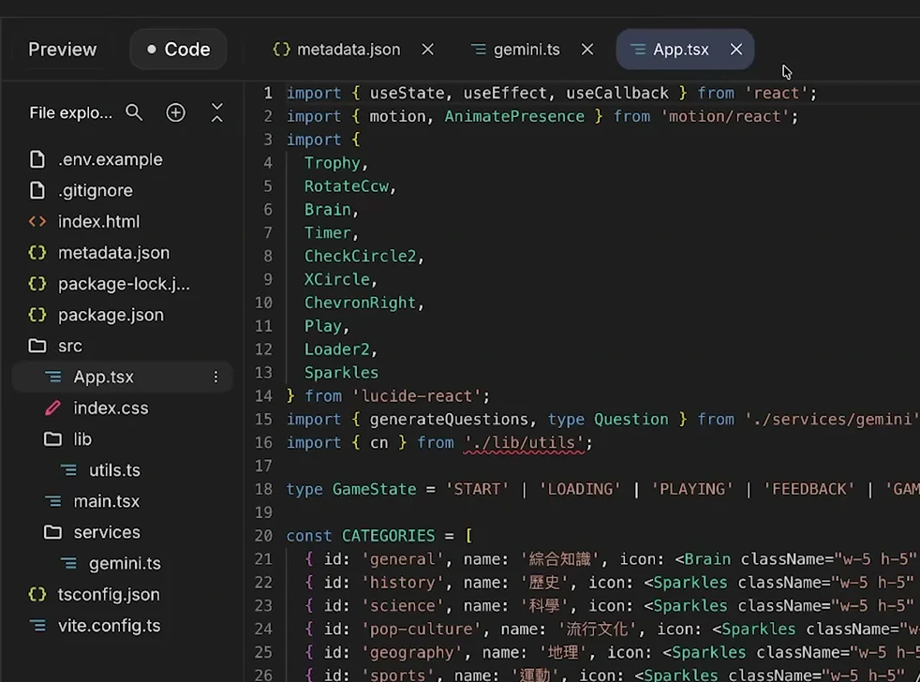
Task: Open utils.ts in the file tree
Action: (114, 470)
